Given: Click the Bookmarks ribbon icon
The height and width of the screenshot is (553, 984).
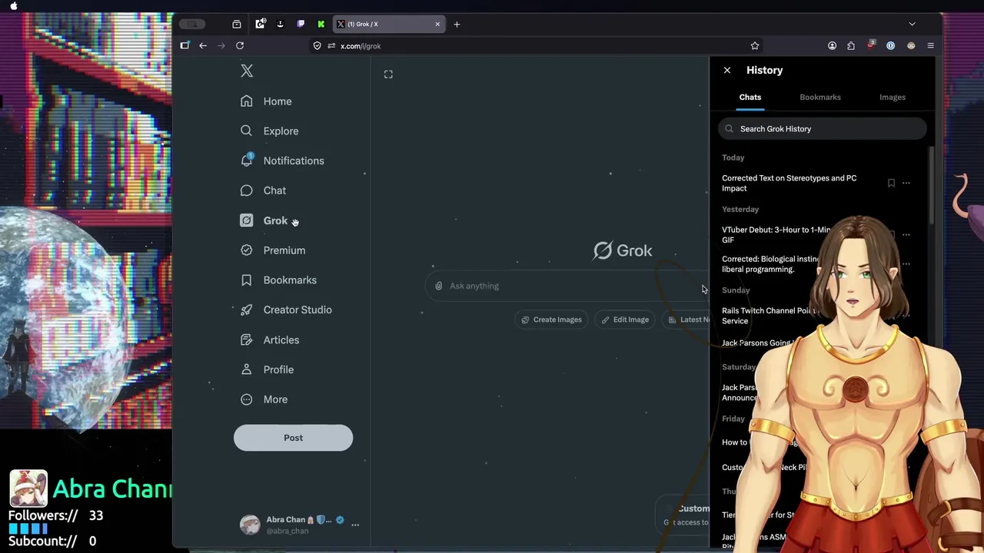Looking at the screenshot, I should (x=246, y=280).
